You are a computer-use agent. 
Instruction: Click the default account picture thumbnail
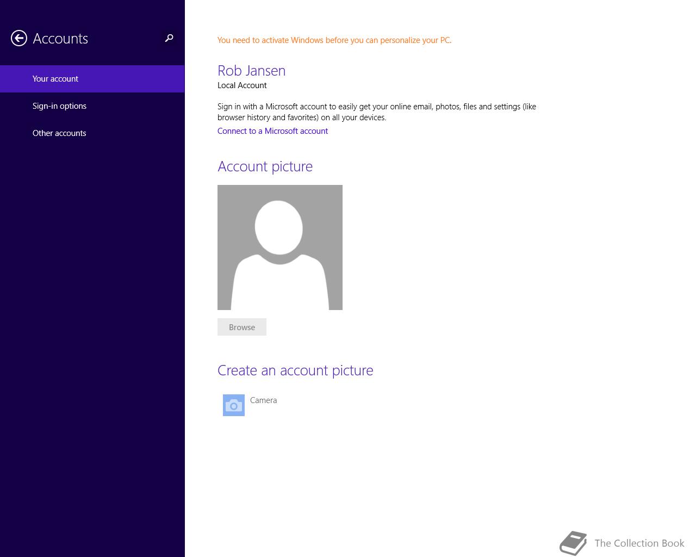point(280,247)
